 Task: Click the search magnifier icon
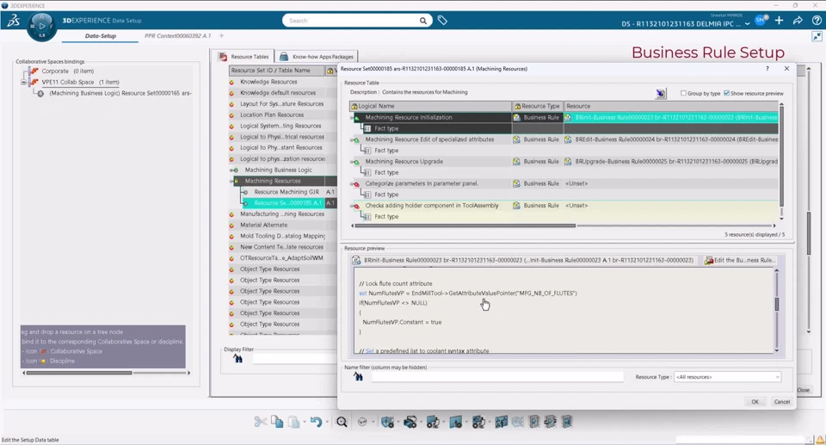[423, 21]
